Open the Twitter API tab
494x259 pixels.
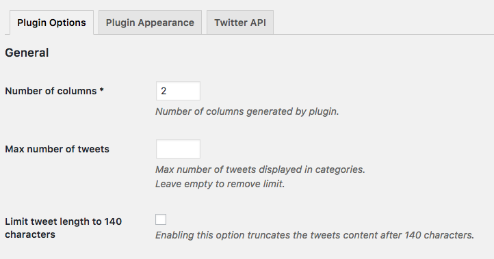tap(240, 23)
